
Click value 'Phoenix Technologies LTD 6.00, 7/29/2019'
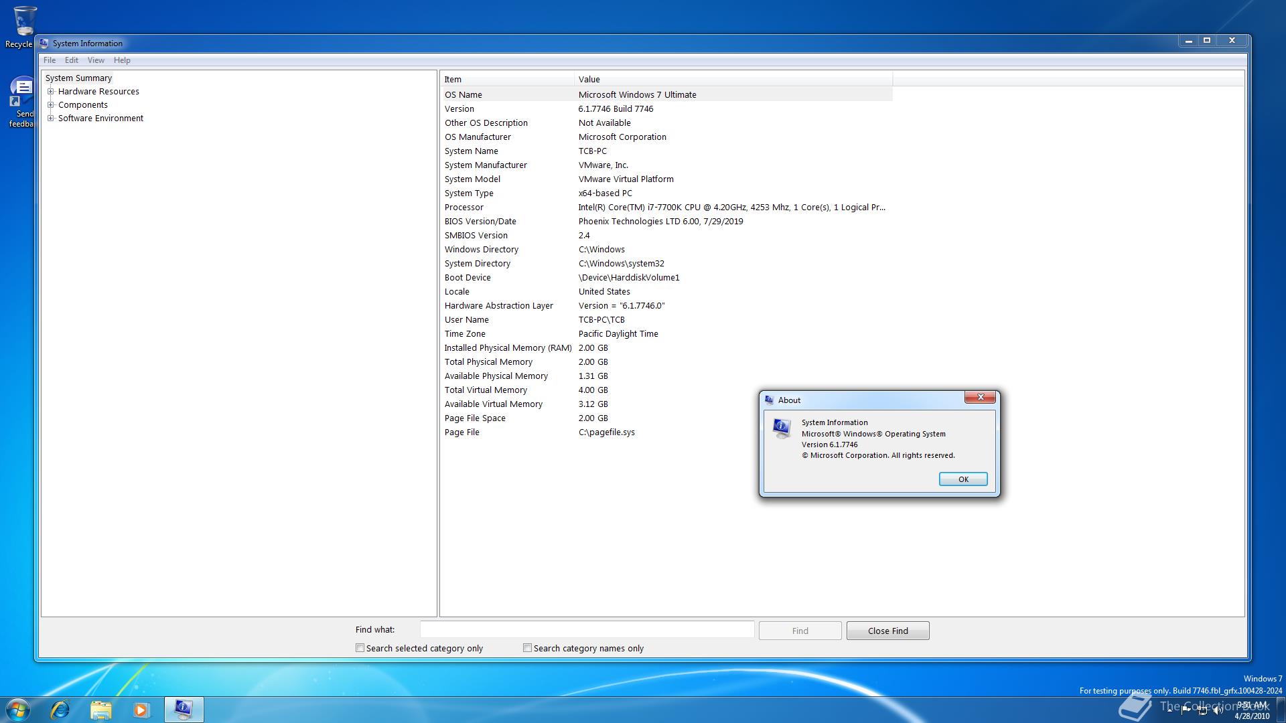point(660,222)
